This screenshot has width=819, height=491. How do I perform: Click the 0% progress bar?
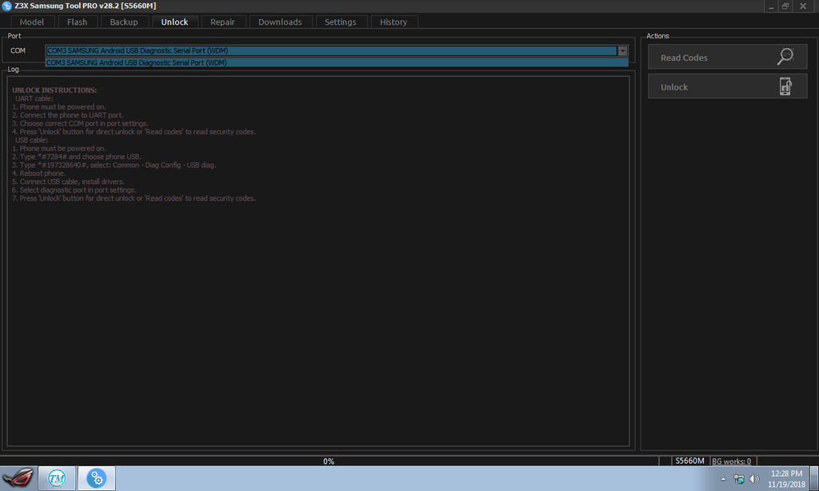coord(329,461)
